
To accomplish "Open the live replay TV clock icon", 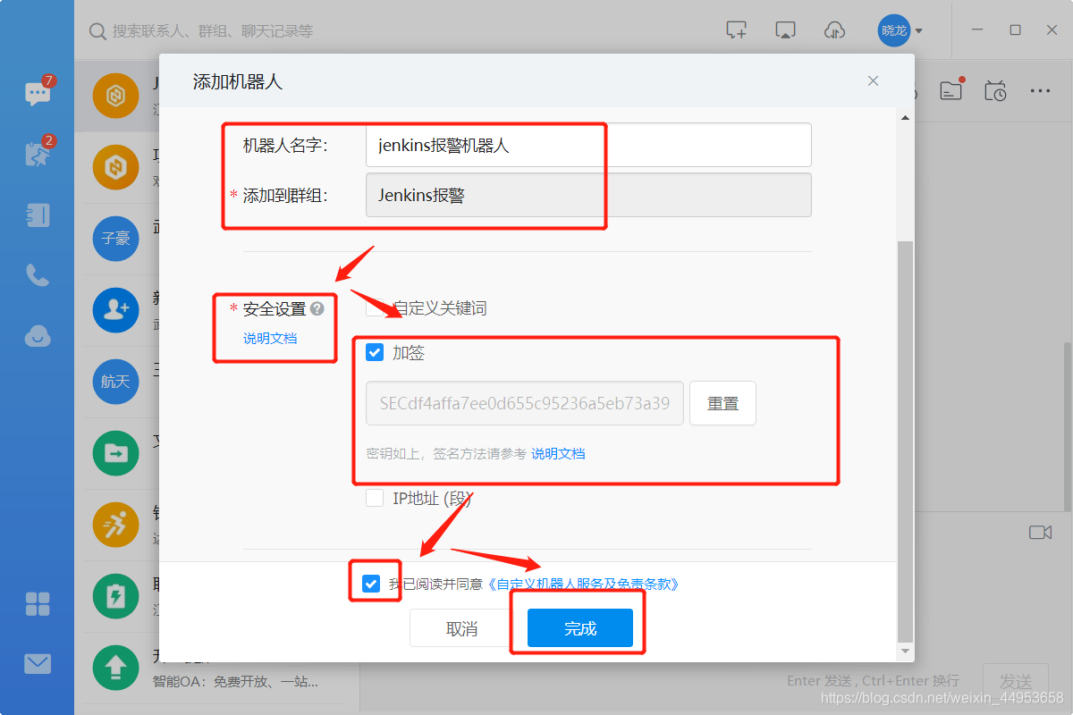I will coord(995,90).
